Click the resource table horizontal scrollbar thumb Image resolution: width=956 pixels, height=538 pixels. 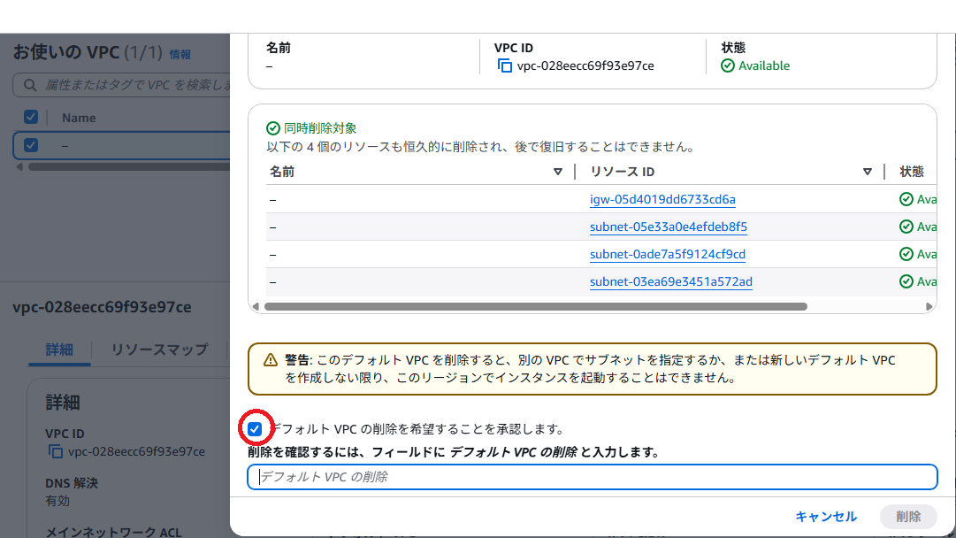tap(535, 306)
